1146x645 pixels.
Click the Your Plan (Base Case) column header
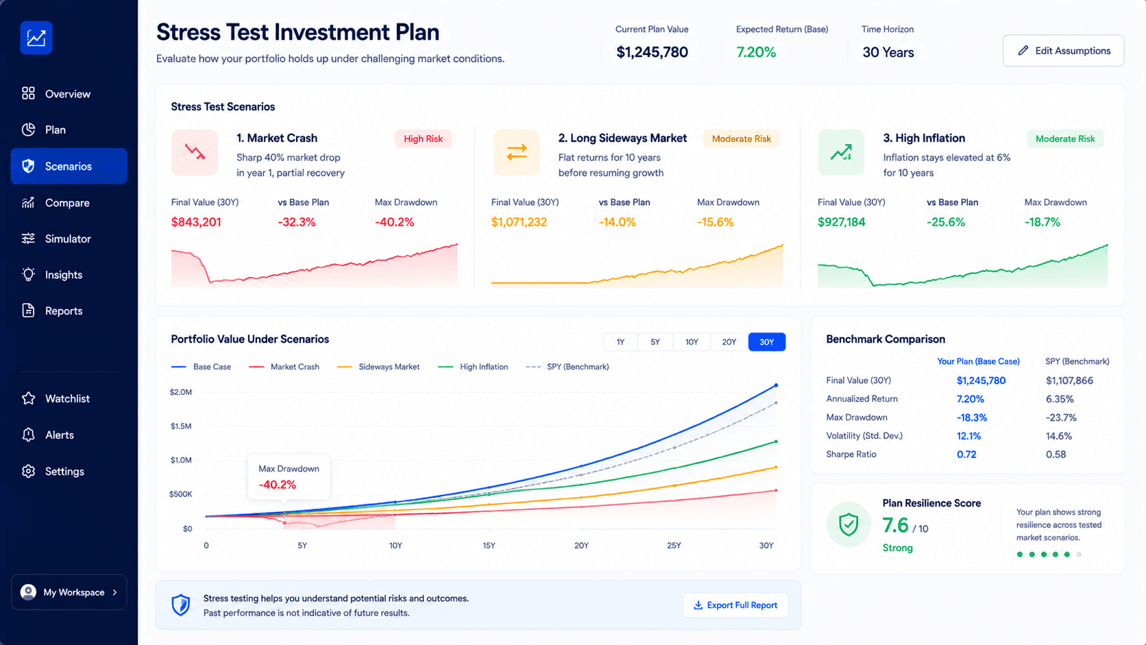point(978,361)
